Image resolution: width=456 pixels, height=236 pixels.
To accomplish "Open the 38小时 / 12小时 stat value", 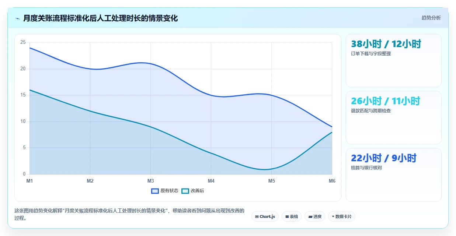I will (x=386, y=44).
